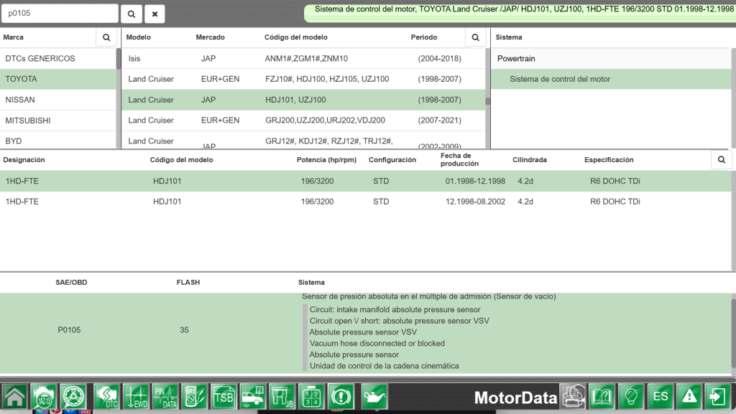The height and width of the screenshot is (414, 736).
Task: Open the J/B fuse box icon
Action: [282, 397]
